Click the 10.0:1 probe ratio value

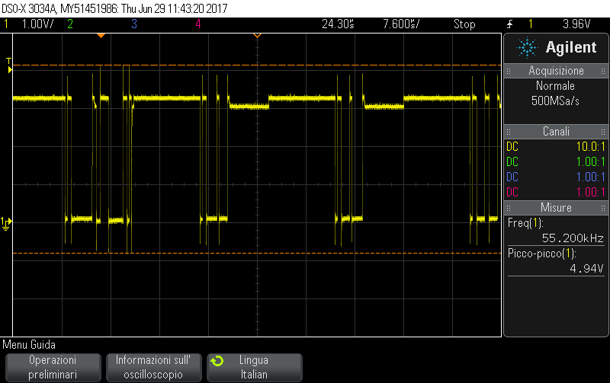590,147
